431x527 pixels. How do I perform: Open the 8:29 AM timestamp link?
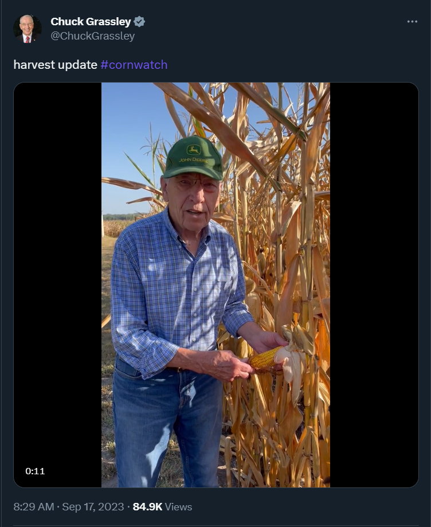coord(34,506)
